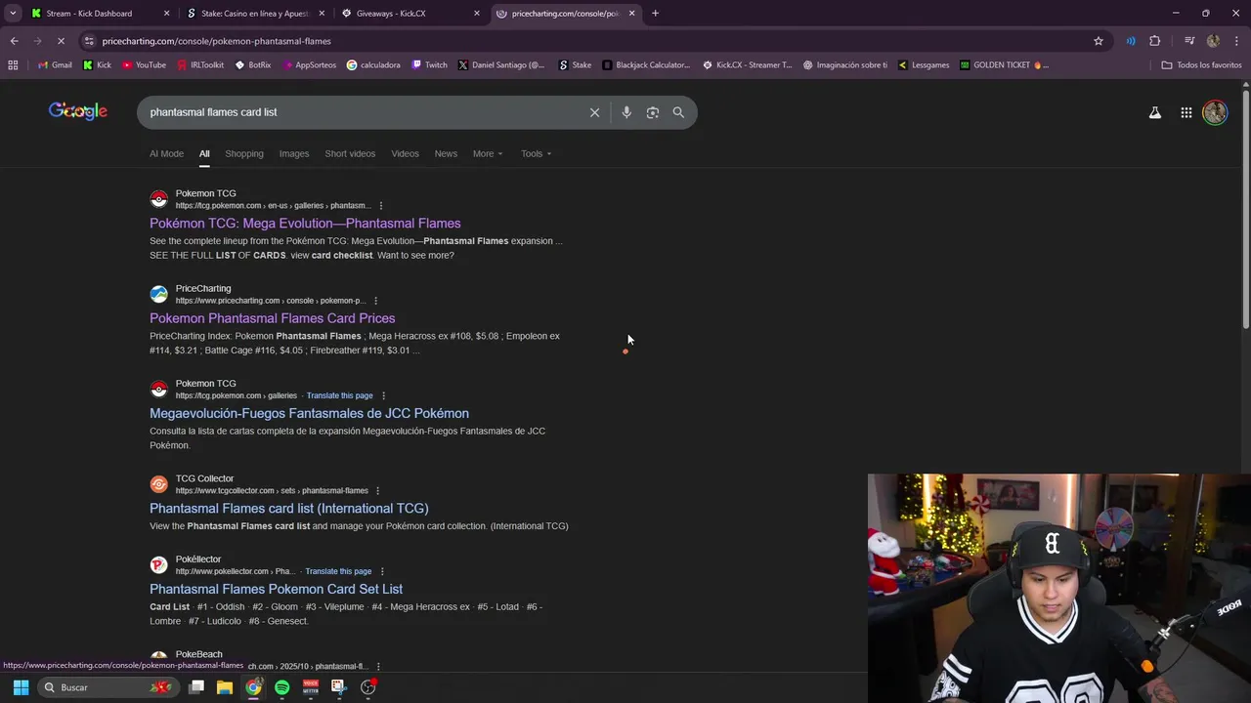Open Megaevolución-Fuegos Fantasmales result link

309,413
